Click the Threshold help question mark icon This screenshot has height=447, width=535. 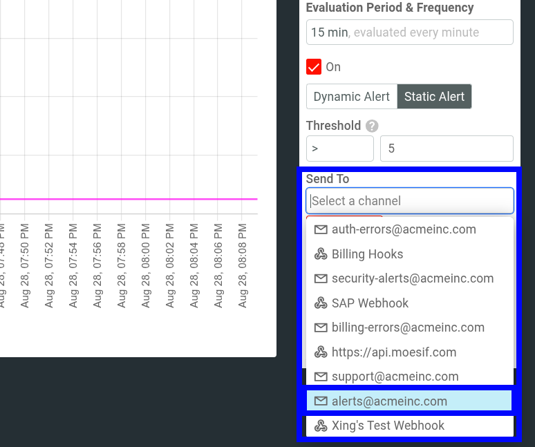tap(372, 126)
